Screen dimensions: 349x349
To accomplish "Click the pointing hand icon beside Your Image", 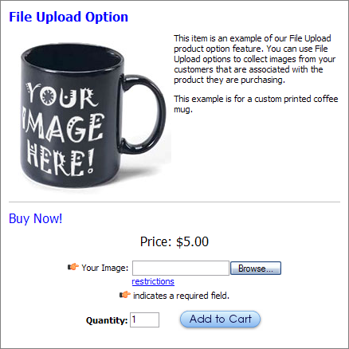I will (x=73, y=267).
